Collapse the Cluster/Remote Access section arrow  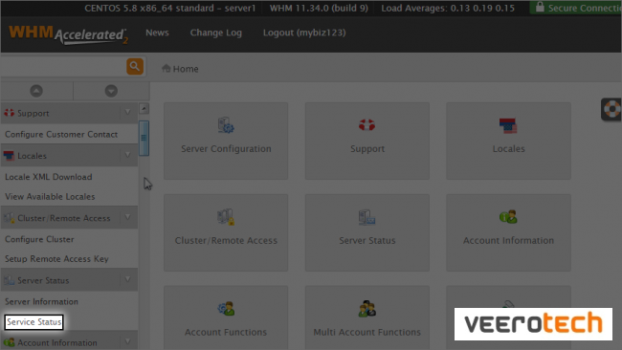tap(127, 218)
